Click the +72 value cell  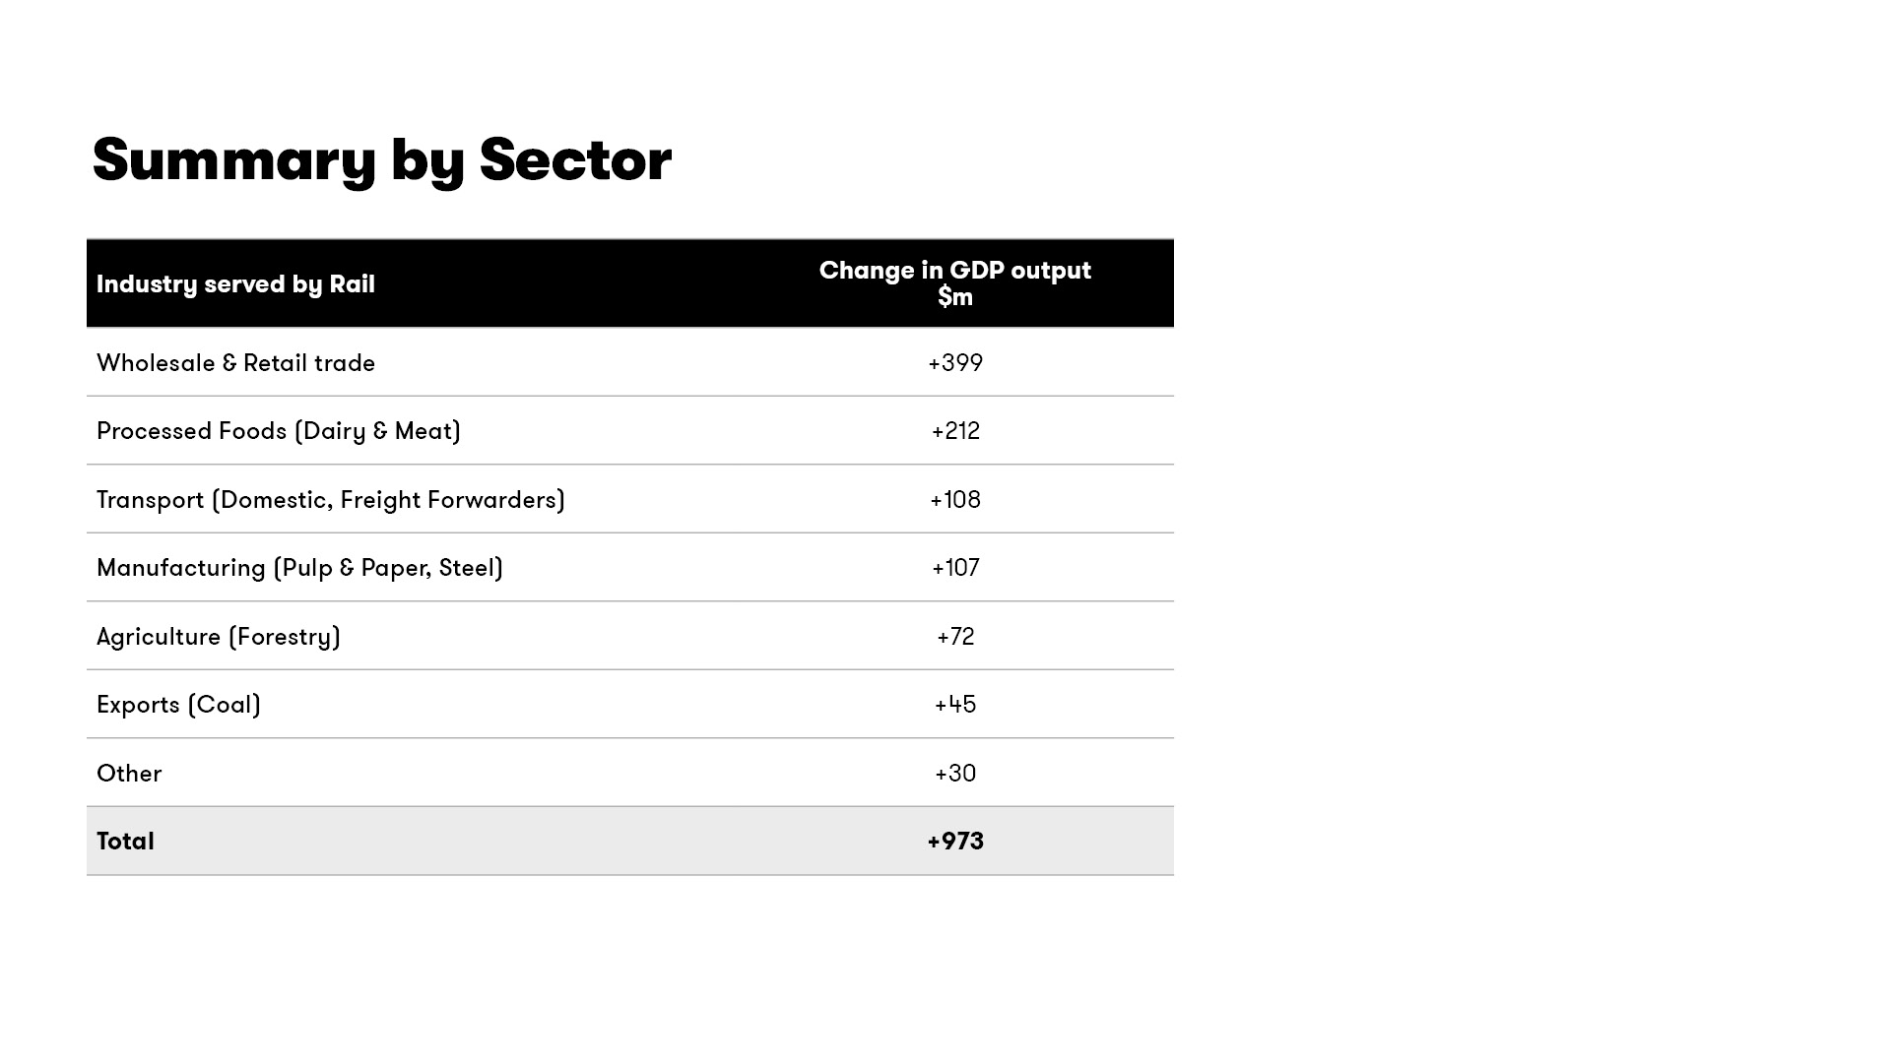(x=954, y=637)
